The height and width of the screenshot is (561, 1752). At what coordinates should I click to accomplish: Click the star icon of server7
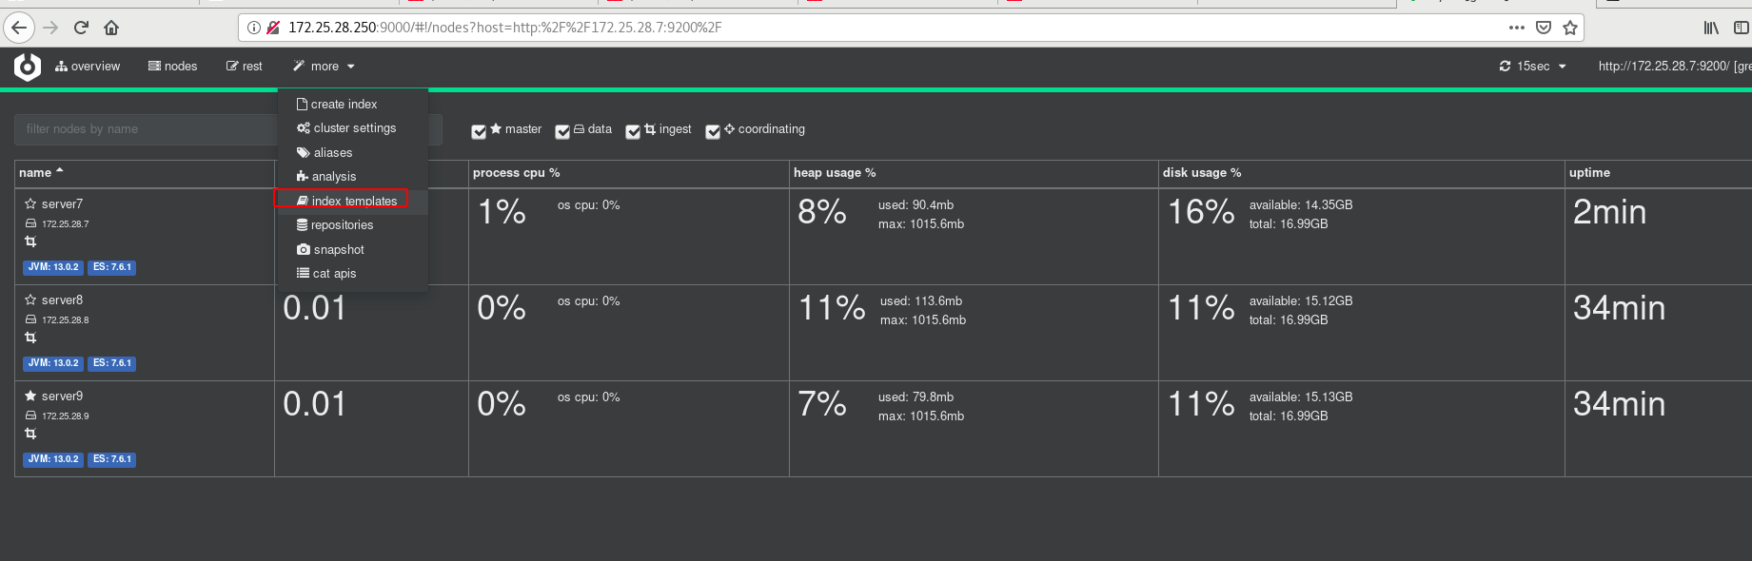(30, 203)
